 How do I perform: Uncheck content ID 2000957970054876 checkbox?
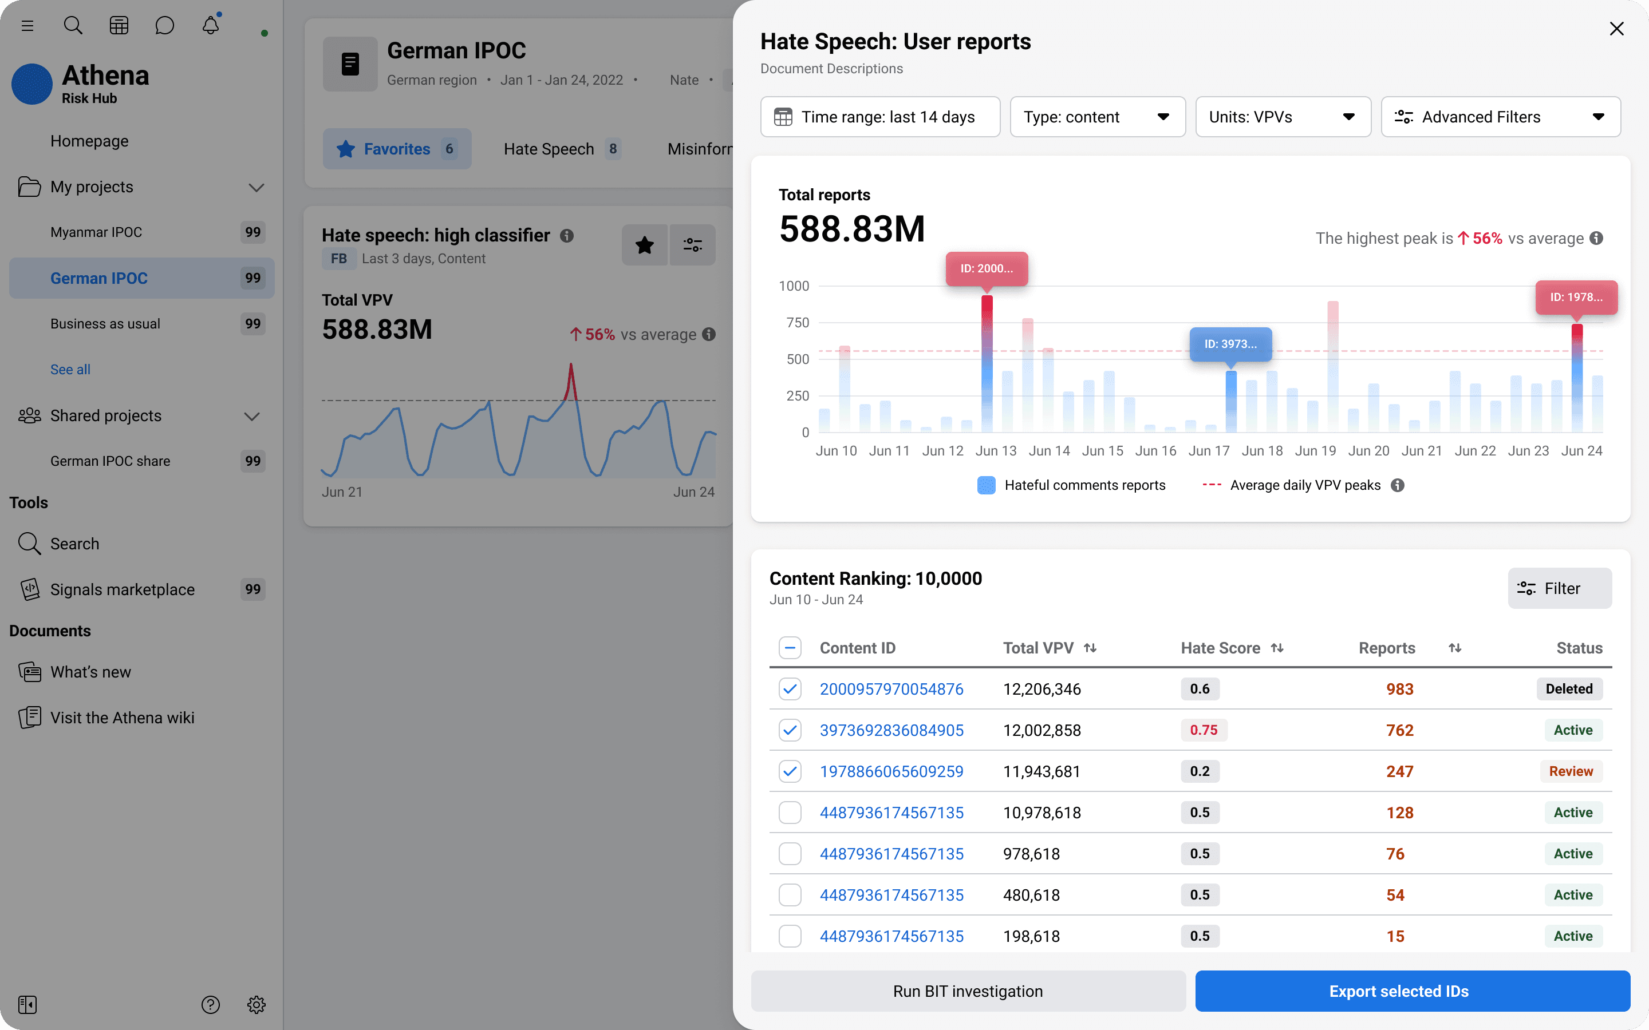[790, 689]
